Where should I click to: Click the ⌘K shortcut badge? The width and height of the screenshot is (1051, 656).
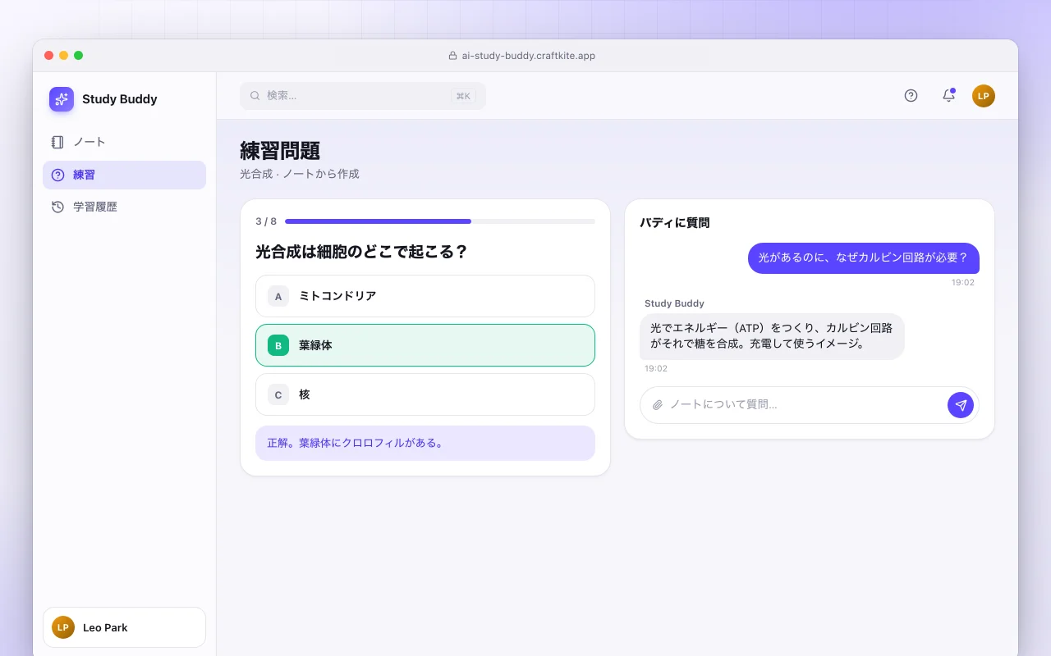coord(463,96)
